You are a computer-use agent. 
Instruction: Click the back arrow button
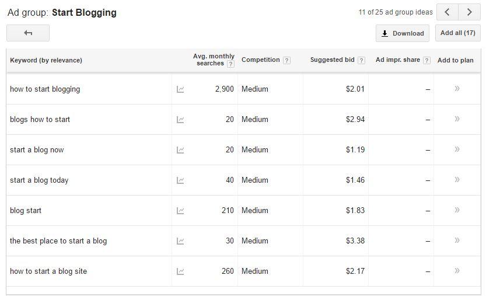(x=28, y=33)
